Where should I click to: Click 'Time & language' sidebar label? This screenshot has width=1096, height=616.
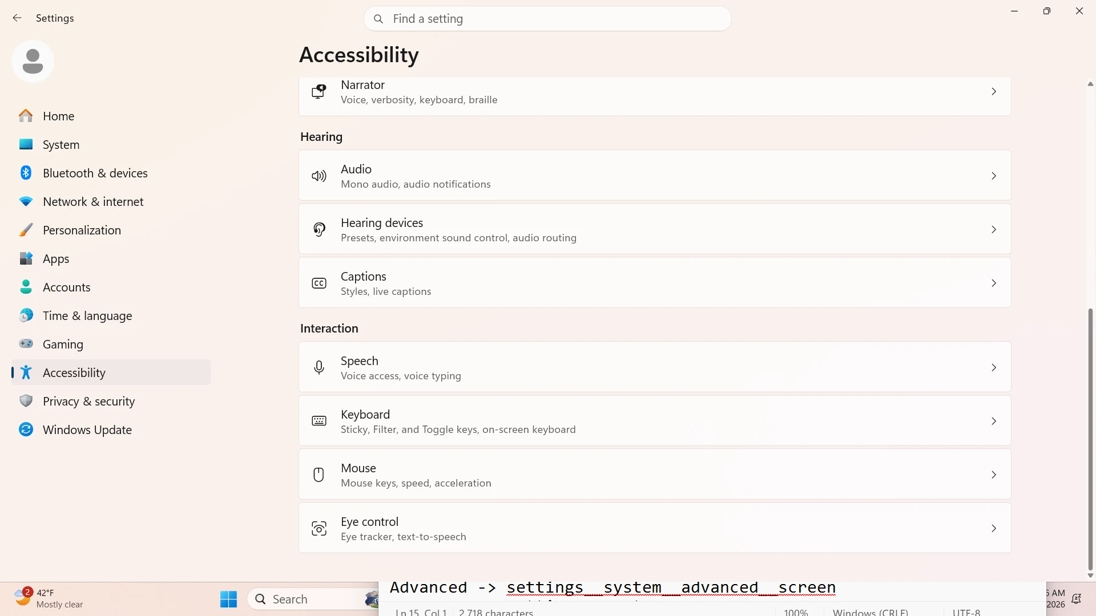87,315
